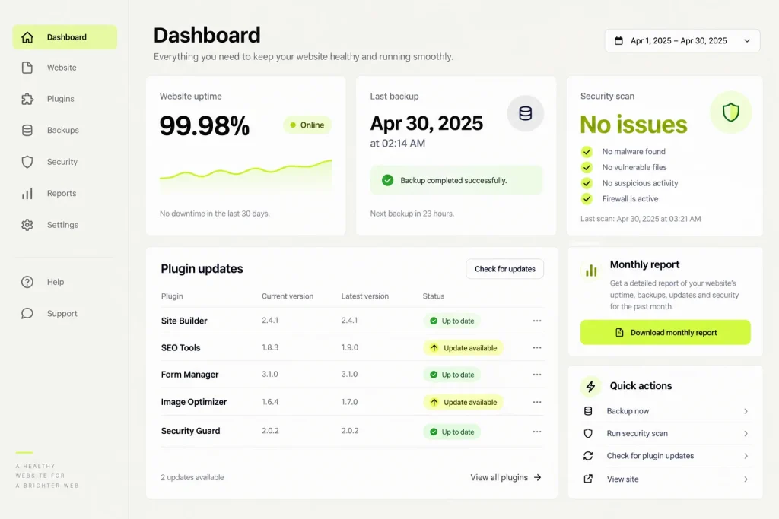The width and height of the screenshot is (779, 519).
Task: Click the bar chart icon beside Monthly report
Action: pyautogui.click(x=591, y=271)
